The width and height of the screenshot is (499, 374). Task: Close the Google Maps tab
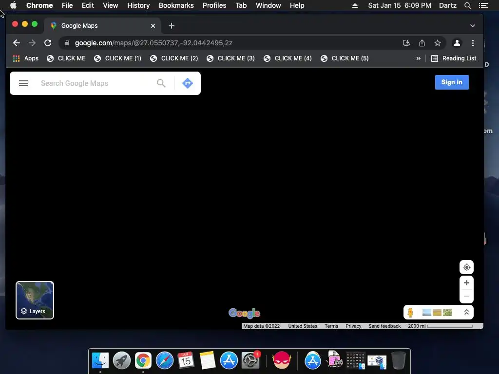(x=153, y=26)
